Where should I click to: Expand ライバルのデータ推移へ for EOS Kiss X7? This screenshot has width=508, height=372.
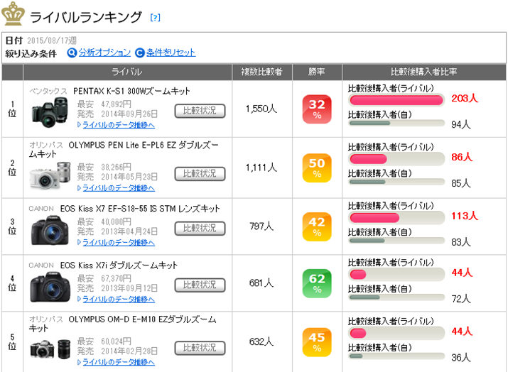click(x=119, y=242)
